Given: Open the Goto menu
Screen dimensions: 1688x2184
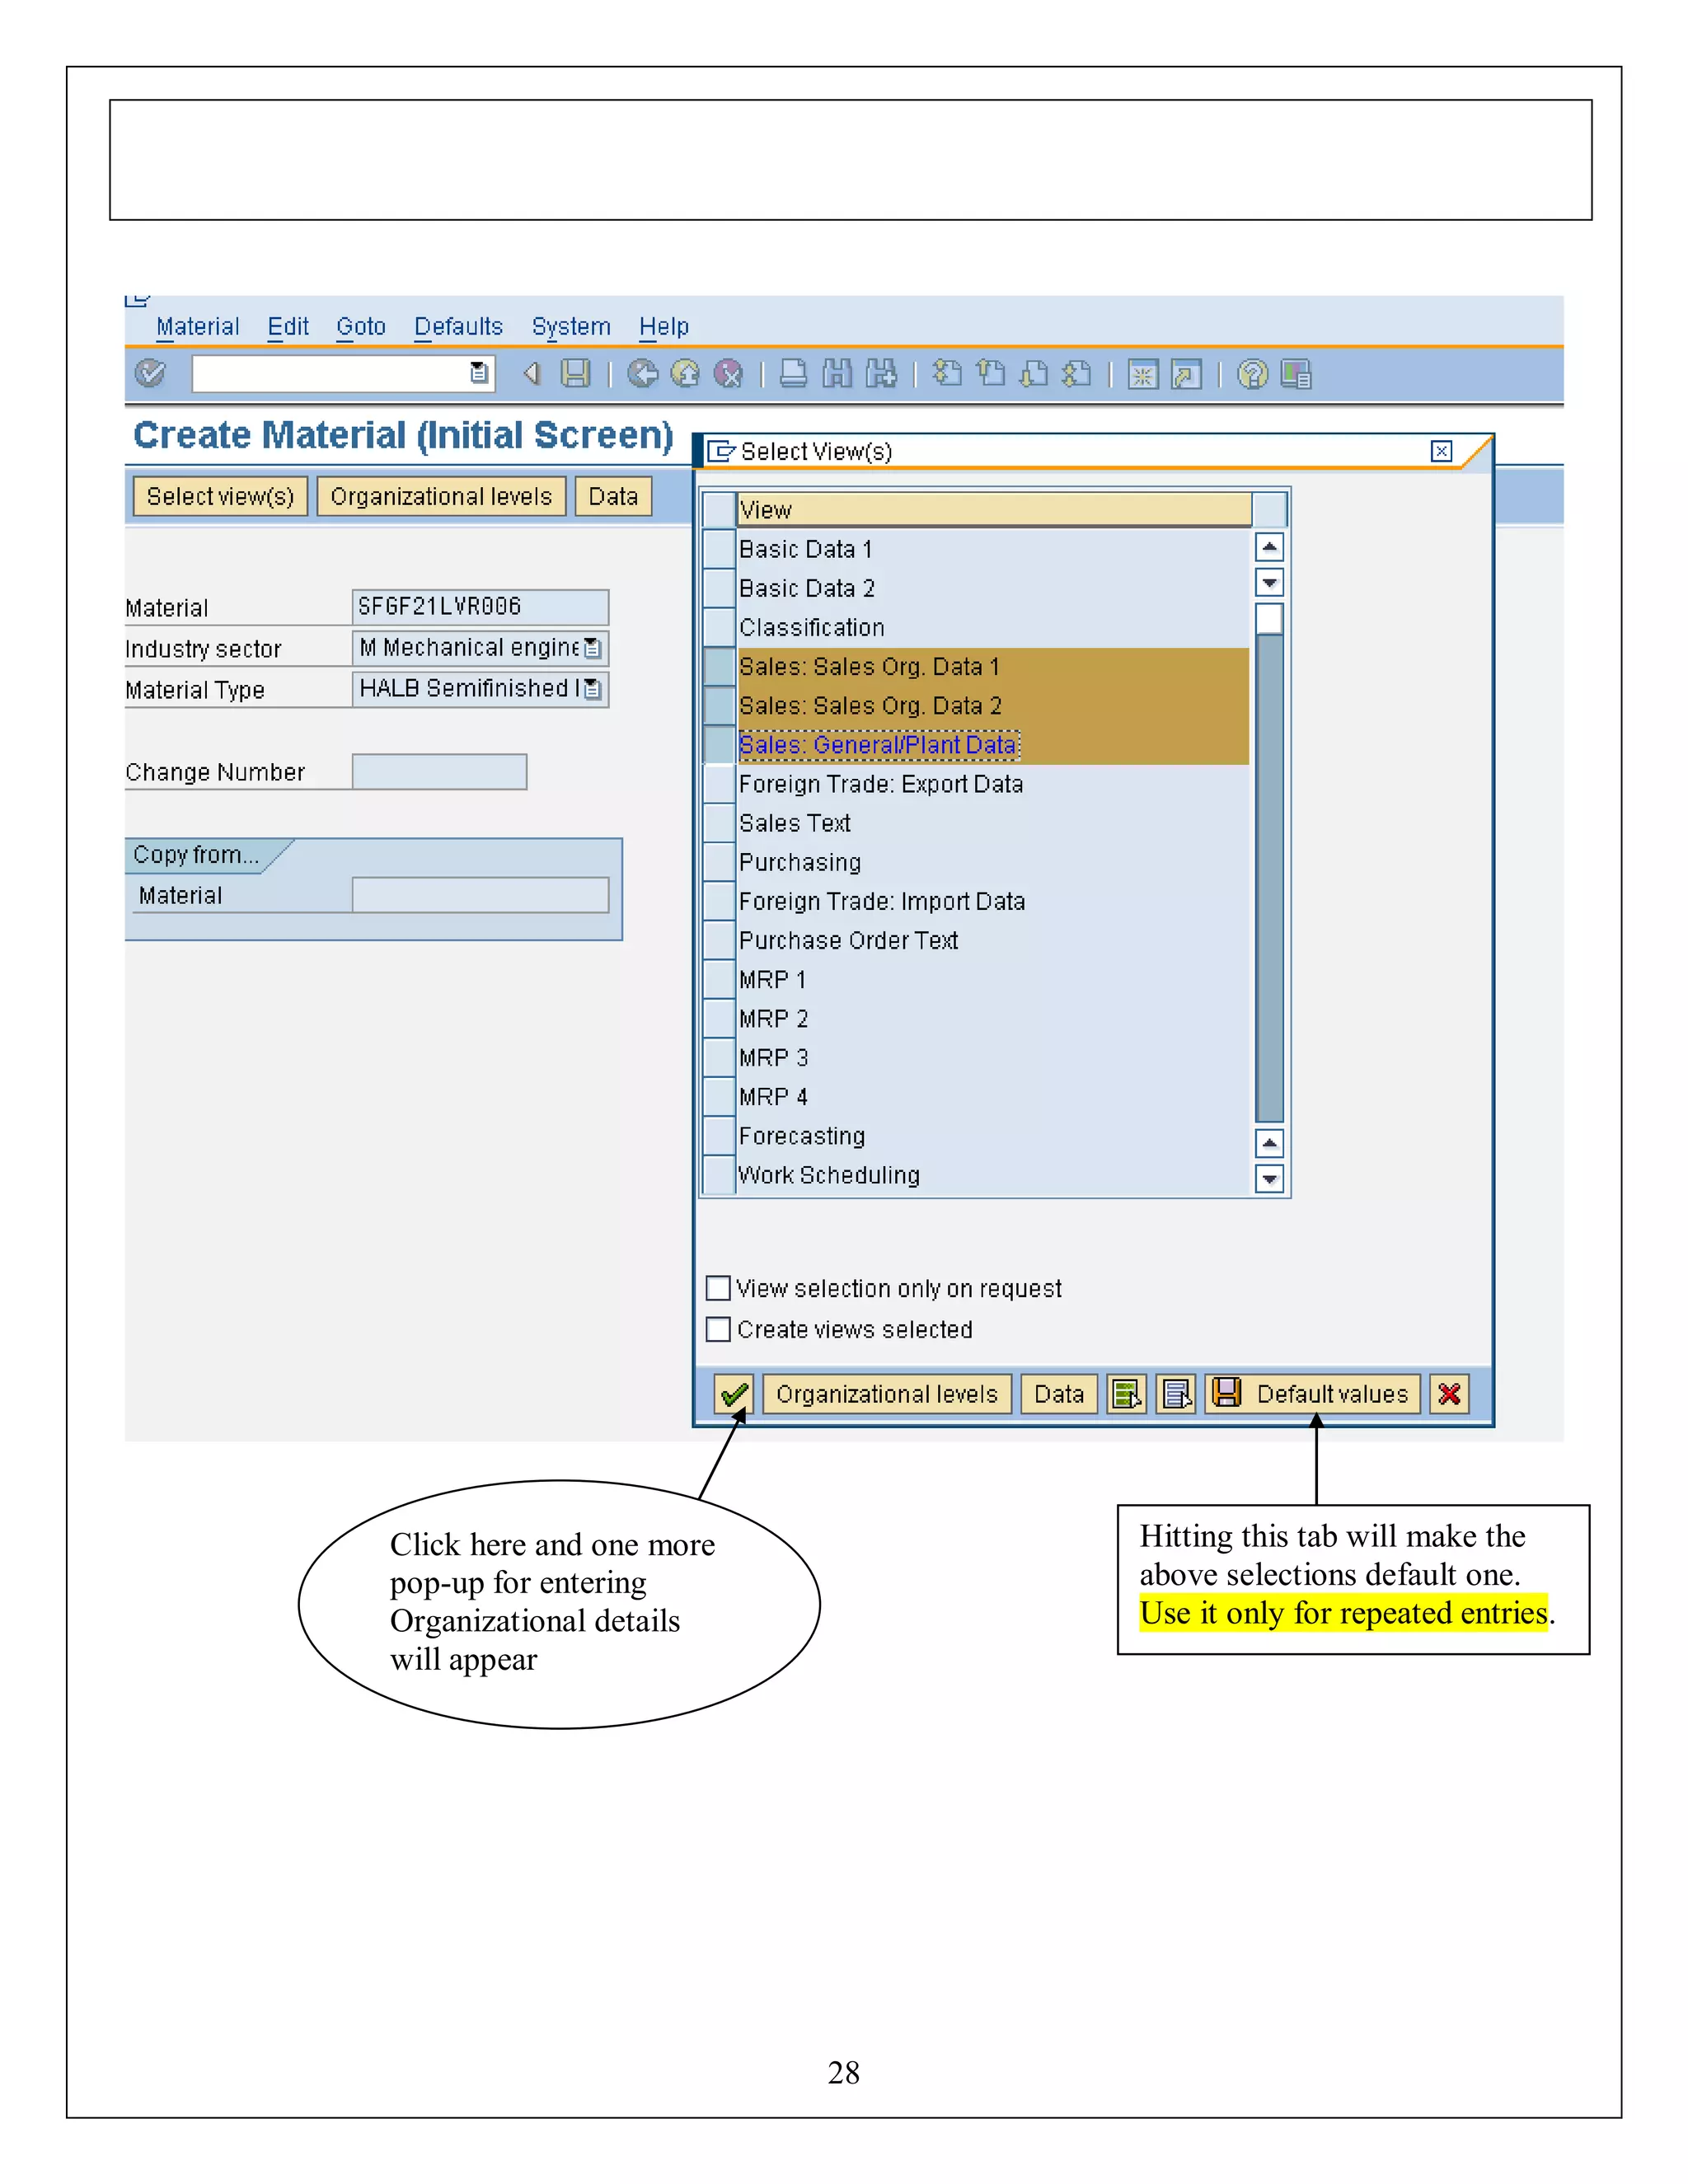Looking at the screenshot, I should point(360,327).
